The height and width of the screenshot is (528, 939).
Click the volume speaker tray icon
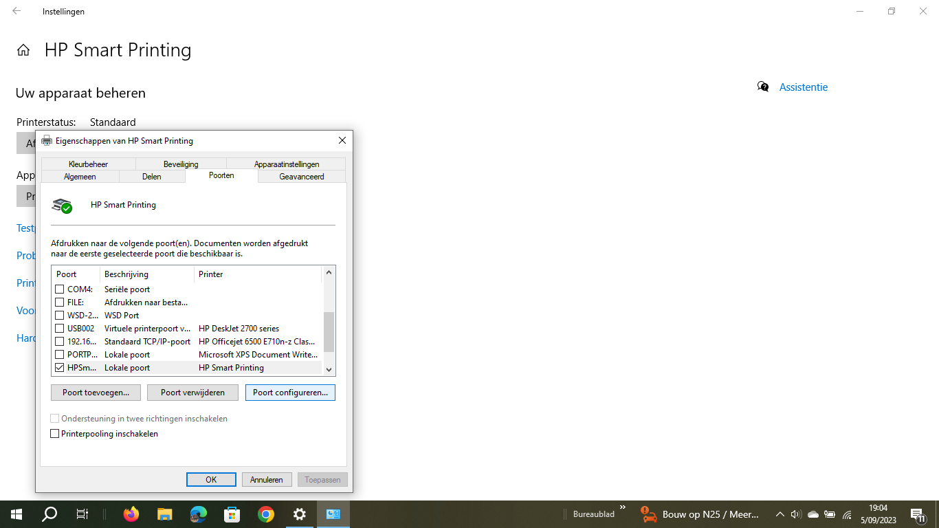point(796,514)
